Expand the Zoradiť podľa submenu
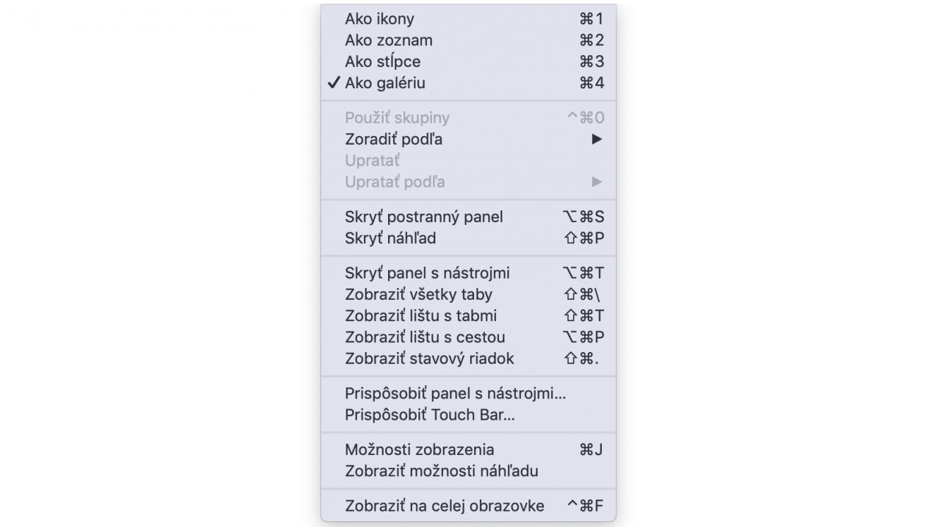Screen dimensions: 937x527 click(x=468, y=139)
